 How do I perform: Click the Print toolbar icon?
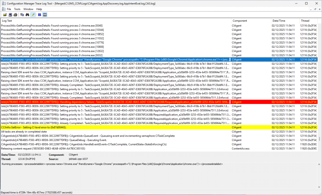click(x=15, y=15)
